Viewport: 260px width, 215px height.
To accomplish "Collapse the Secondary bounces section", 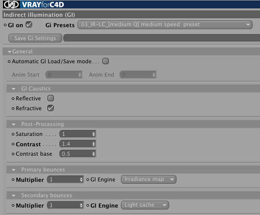I will click(x=14, y=196).
